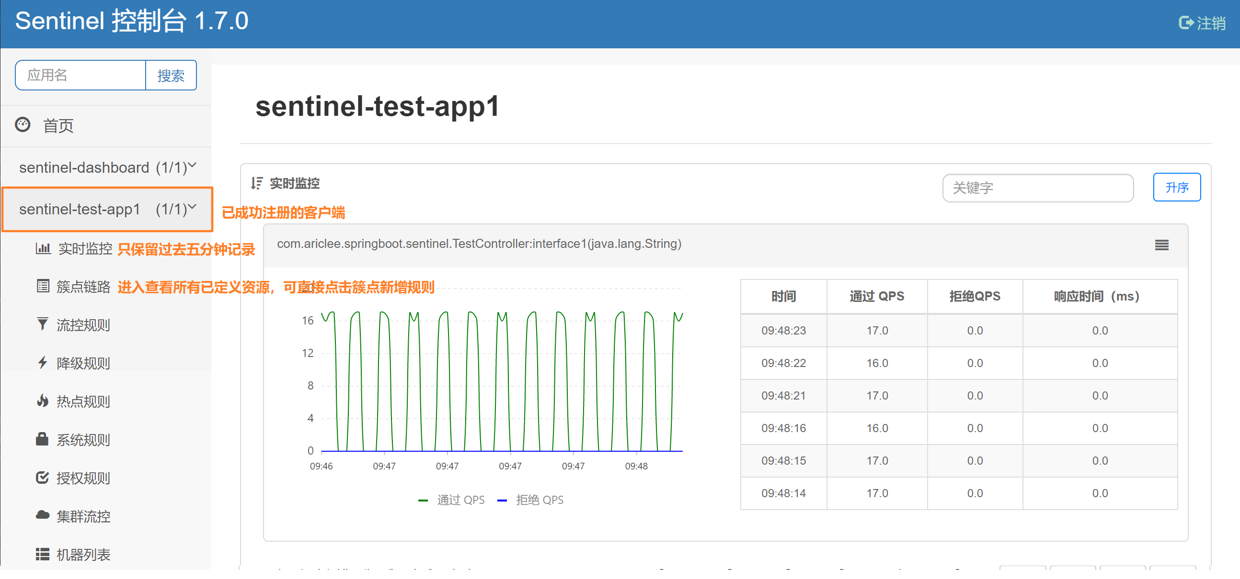Image resolution: width=1240 pixels, height=579 pixels.
Task: Click the lock icon for 系统规则
Action: (x=42, y=439)
